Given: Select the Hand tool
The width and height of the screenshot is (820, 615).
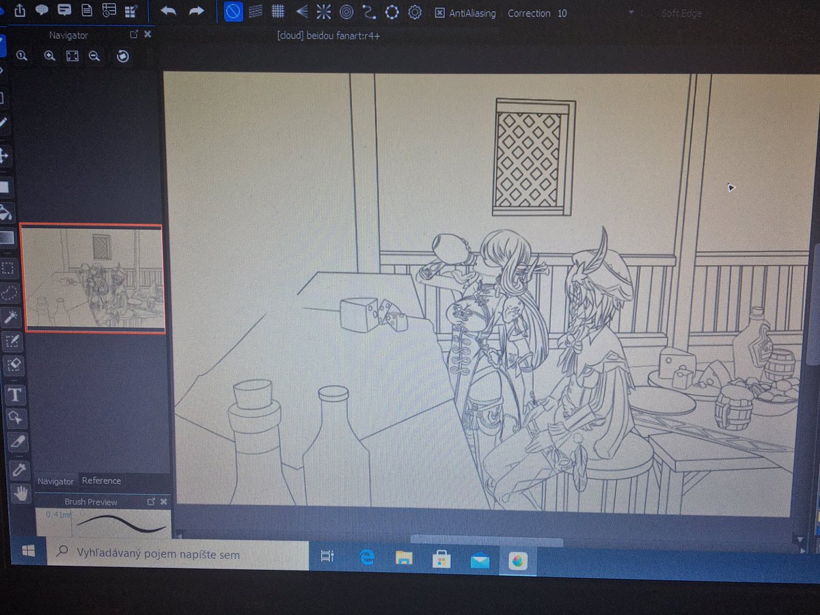Looking at the screenshot, I should tap(21, 493).
